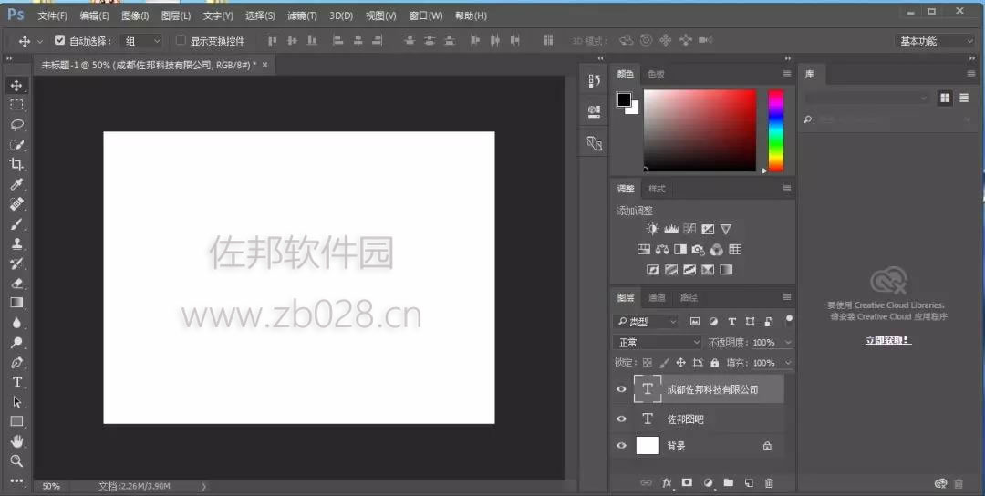Add a layer mask

(x=687, y=482)
